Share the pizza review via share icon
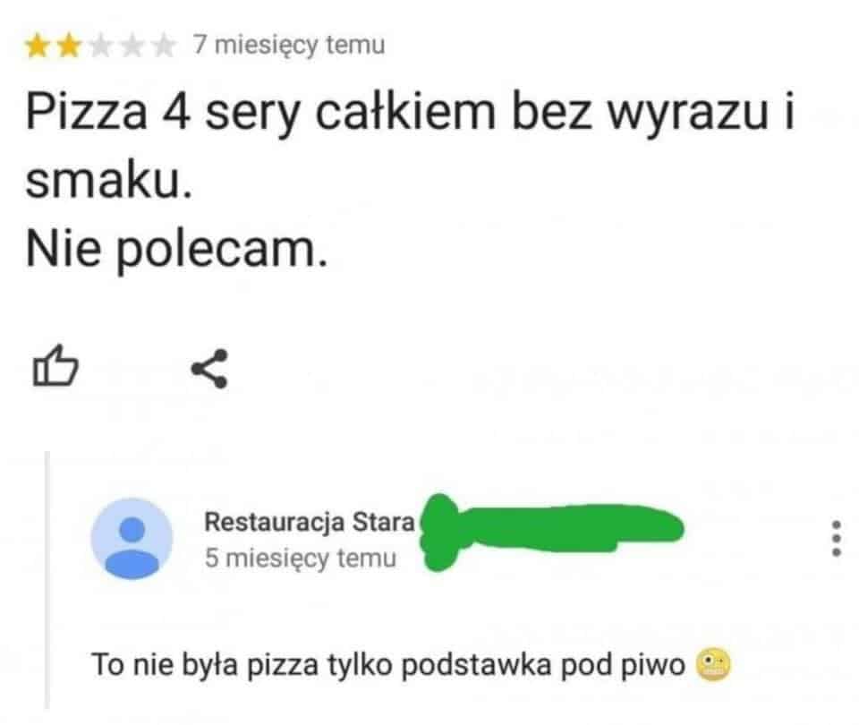Screen dimensions: 859x725 point(209,368)
